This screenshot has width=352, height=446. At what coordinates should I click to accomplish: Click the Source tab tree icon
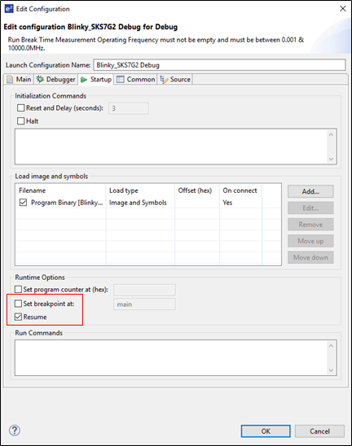click(x=164, y=80)
